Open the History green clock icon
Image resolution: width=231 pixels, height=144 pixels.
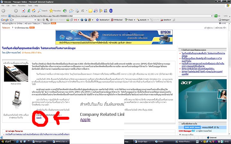point(65,11)
